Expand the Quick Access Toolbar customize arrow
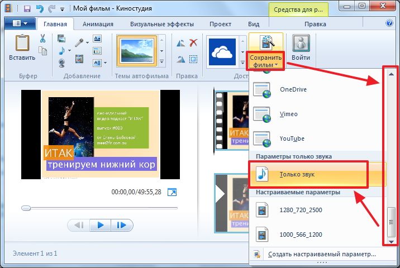The height and width of the screenshot is (268, 400). click(x=62, y=9)
